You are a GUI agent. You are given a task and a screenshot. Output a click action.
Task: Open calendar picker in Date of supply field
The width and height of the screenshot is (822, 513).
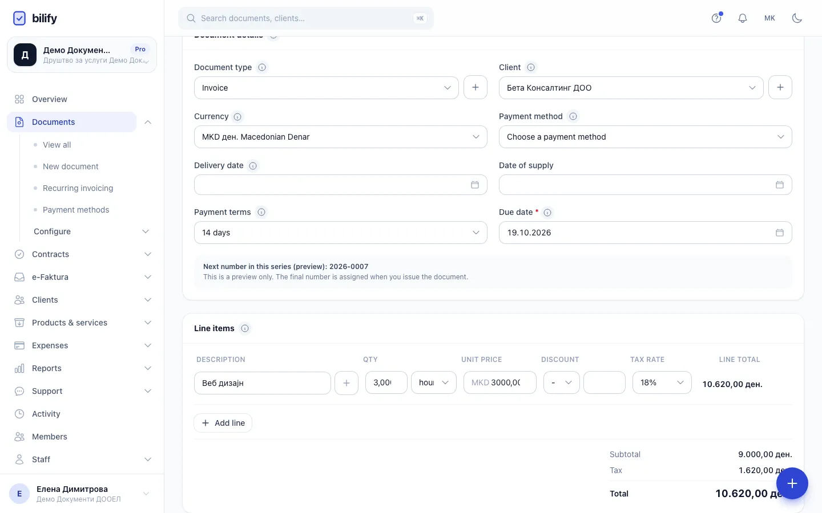(780, 185)
